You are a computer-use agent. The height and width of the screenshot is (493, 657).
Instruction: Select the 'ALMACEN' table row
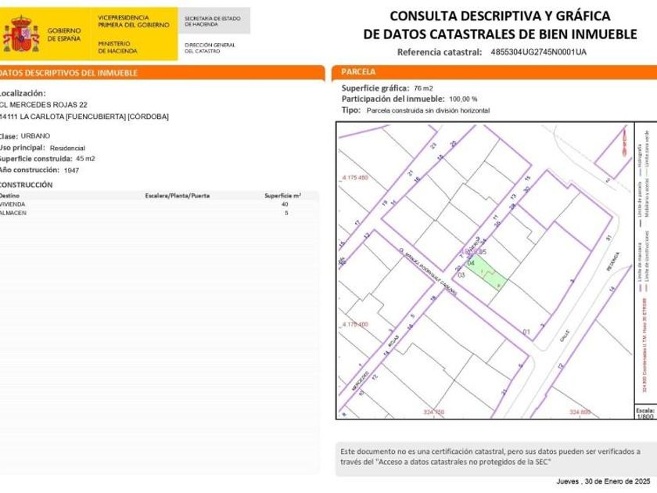[160, 213]
